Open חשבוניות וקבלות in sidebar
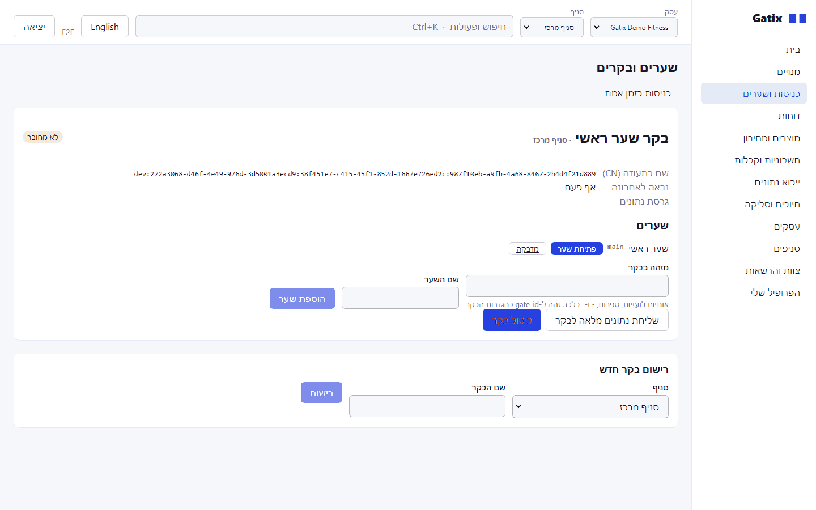 point(754,160)
